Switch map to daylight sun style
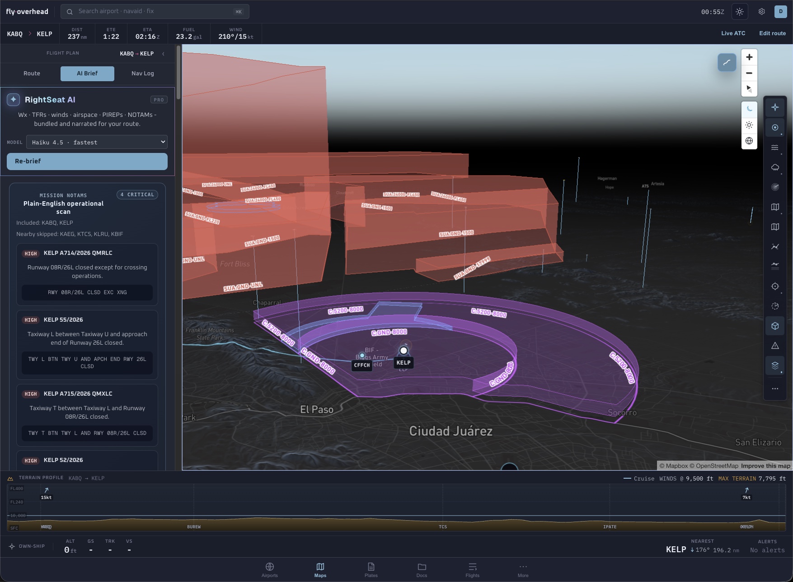Screen dimensions: 793x582 pos(749,125)
